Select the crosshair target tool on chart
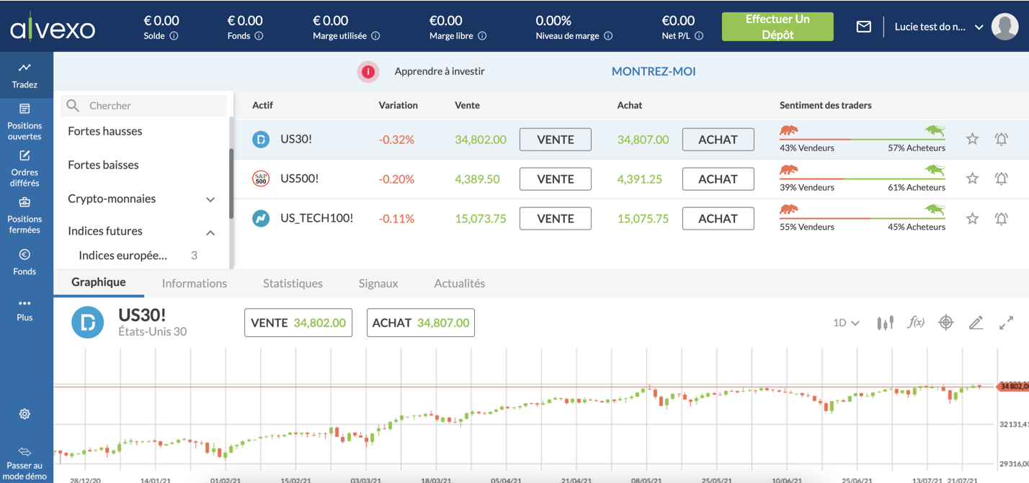 tap(945, 323)
